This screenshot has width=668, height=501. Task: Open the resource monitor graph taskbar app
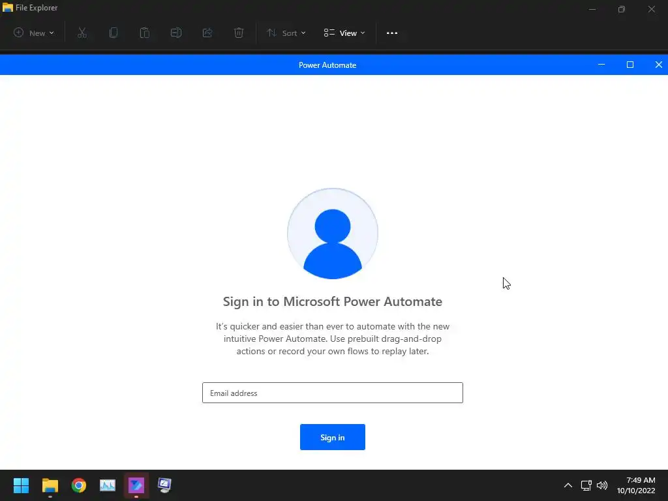tap(108, 485)
